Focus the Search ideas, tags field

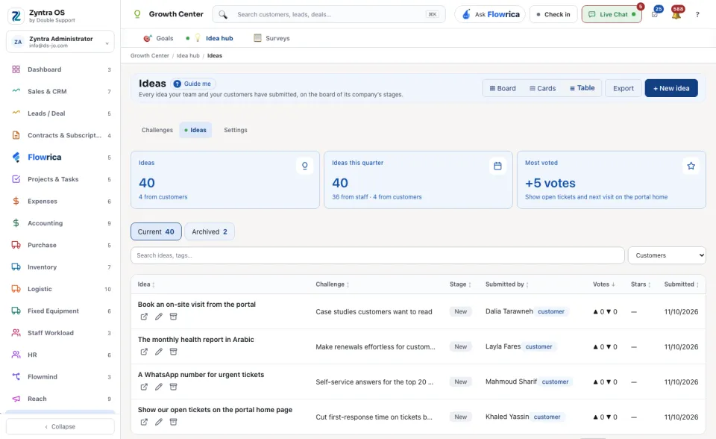coord(377,255)
